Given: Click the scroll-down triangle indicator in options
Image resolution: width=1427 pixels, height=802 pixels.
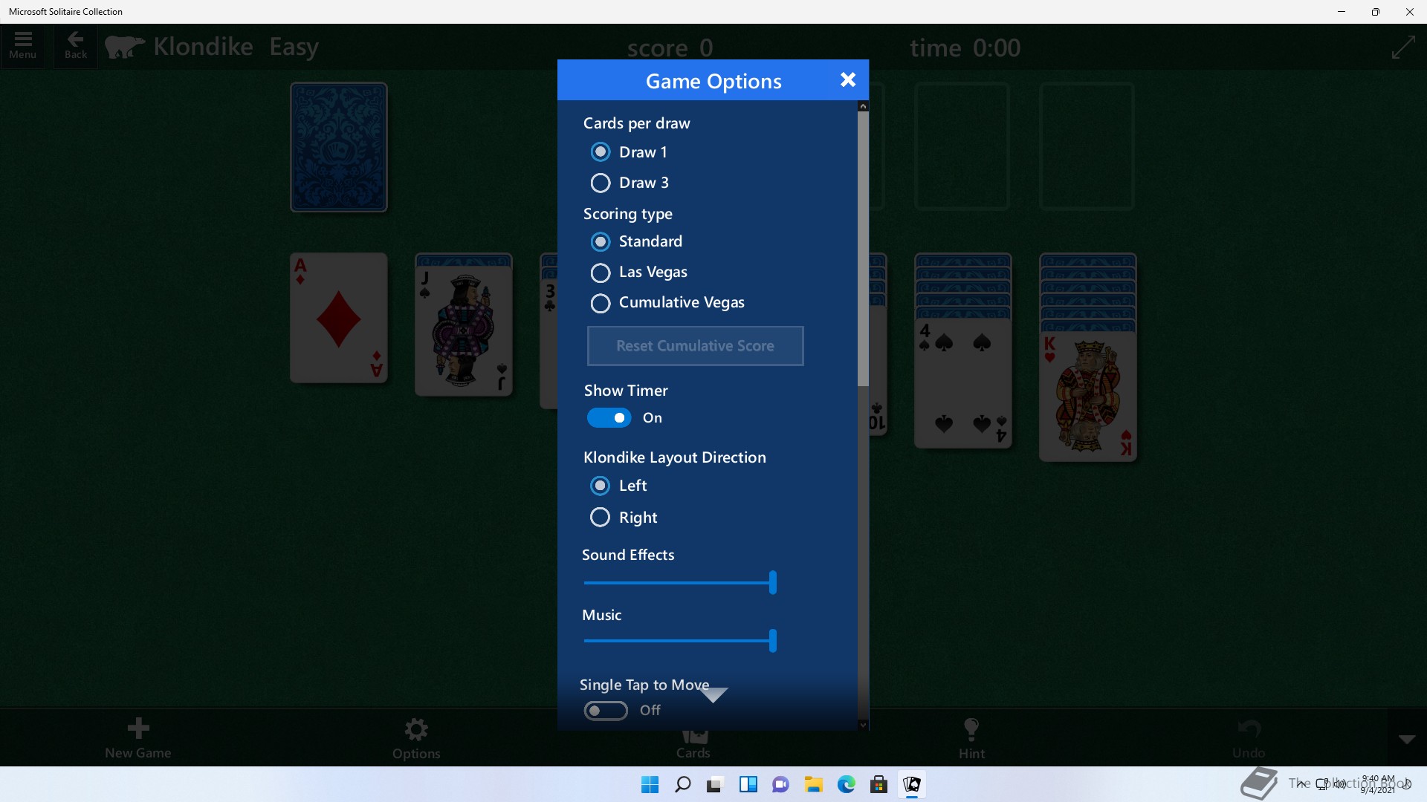Looking at the screenshot, I should pos(713,694).
